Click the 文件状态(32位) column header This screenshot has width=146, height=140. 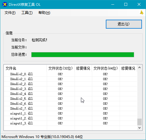pyautogui.click(x=60, y=68)
